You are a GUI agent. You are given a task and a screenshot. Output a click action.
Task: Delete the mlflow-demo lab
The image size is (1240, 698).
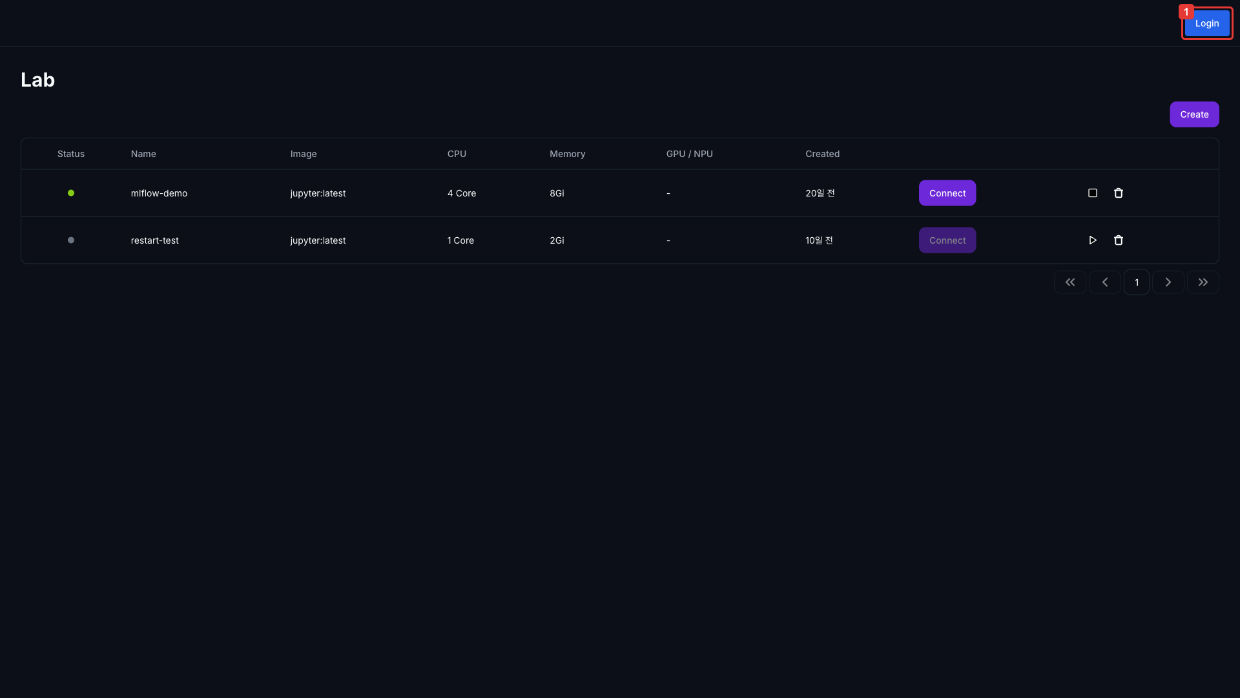tap(1118, 193)
